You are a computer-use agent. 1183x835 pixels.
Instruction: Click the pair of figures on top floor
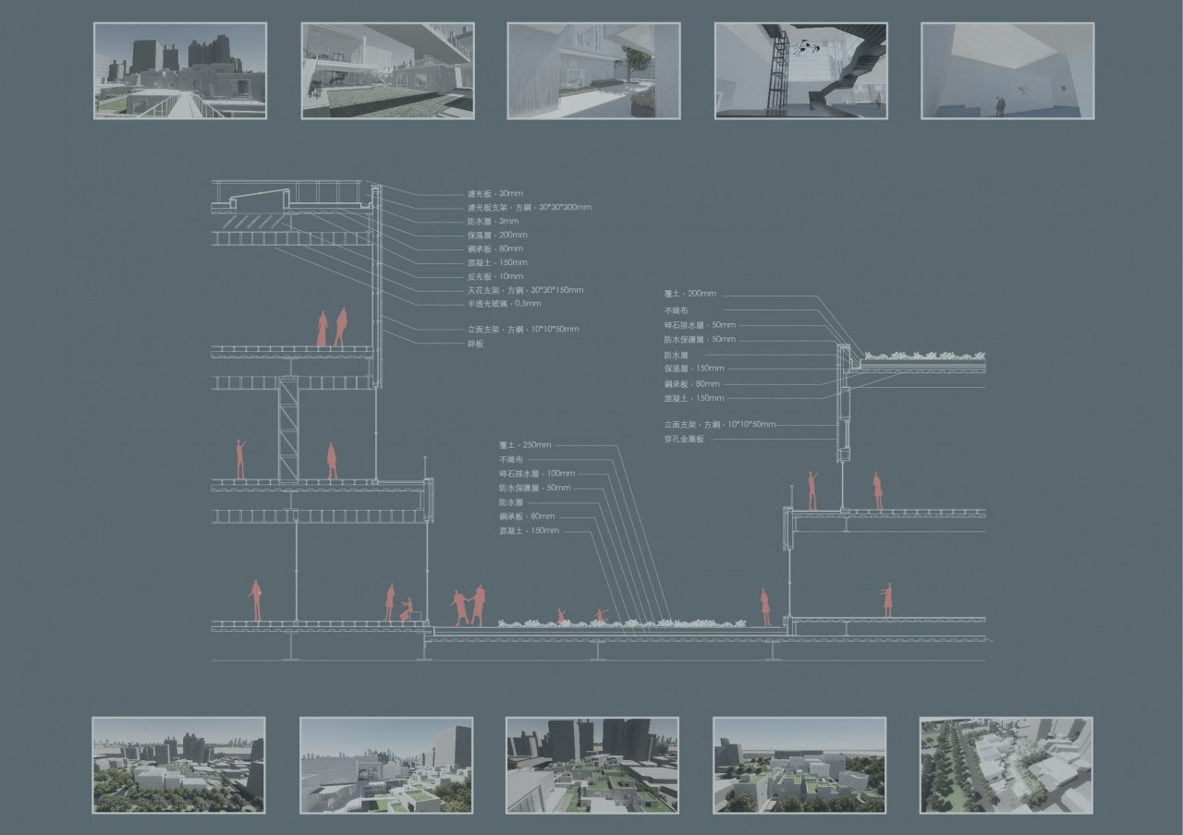coord(332,328)
